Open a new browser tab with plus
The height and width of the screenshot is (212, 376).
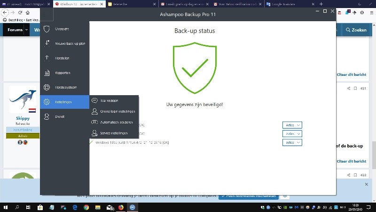tap(321, 4)
